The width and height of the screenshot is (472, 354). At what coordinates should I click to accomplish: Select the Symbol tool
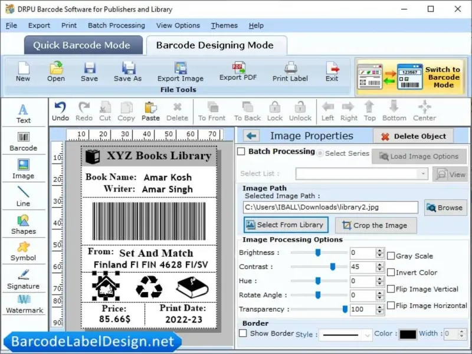pyautogui.click(x=23, y=252)
